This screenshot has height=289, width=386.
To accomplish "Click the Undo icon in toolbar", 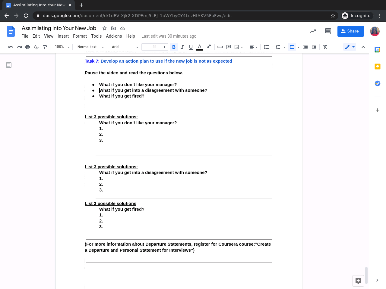I will (11, 47).
